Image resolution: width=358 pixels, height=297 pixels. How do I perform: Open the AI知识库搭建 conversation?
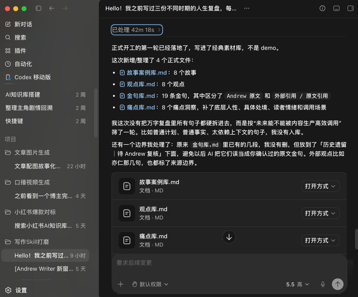click(x=46, y=94)
